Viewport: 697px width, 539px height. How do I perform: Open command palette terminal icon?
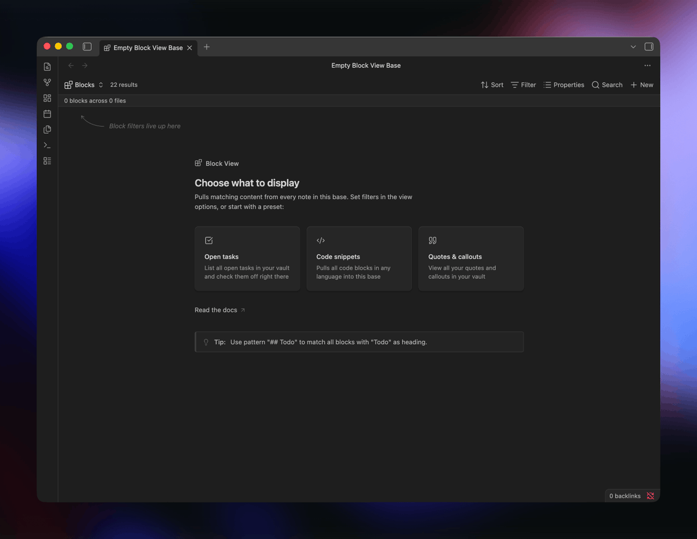pyautogui.click(x=48, y=145)
